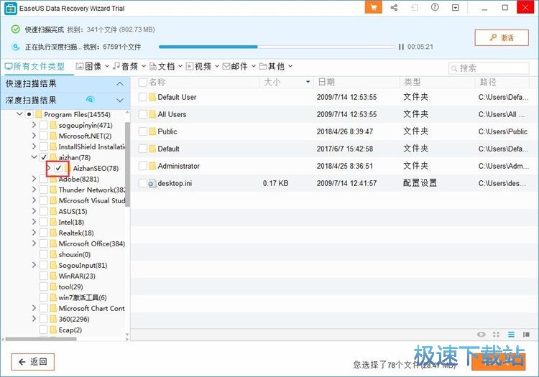This screenshot has height=377, width=539.
Task: Select the Realtek(18) folder in tree
Action: coord(76,233)
